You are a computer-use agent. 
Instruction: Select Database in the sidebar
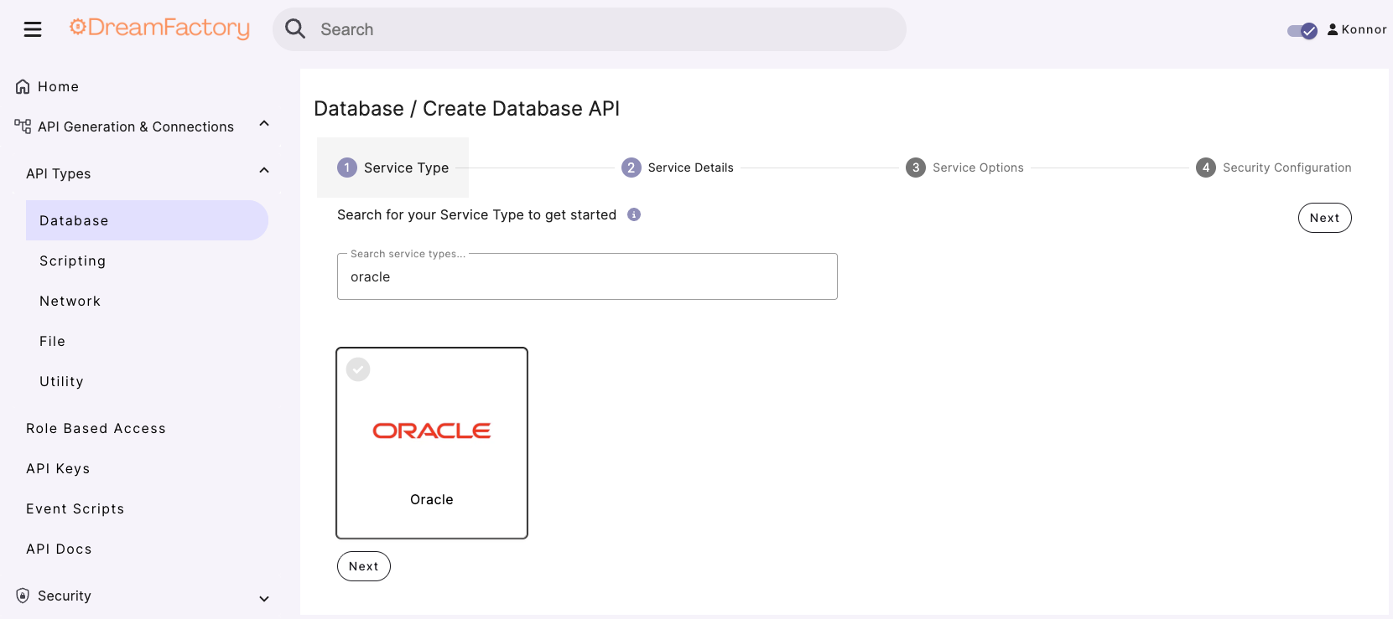(147, 220)
